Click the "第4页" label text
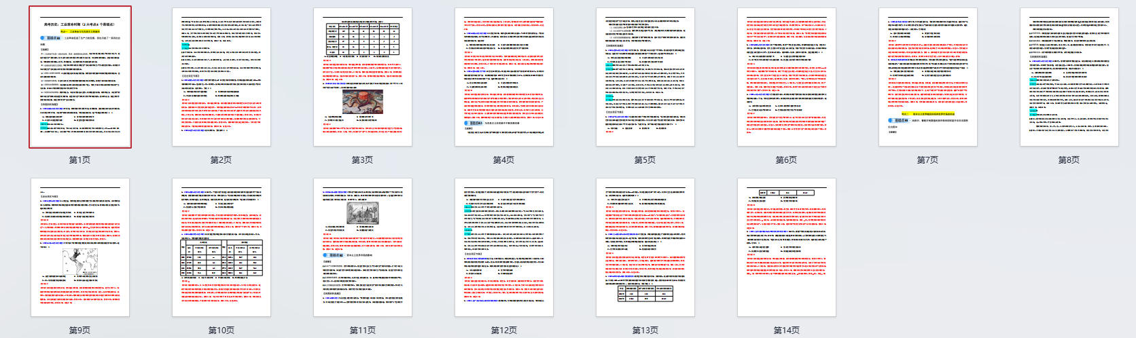 (x=504, y=160)
